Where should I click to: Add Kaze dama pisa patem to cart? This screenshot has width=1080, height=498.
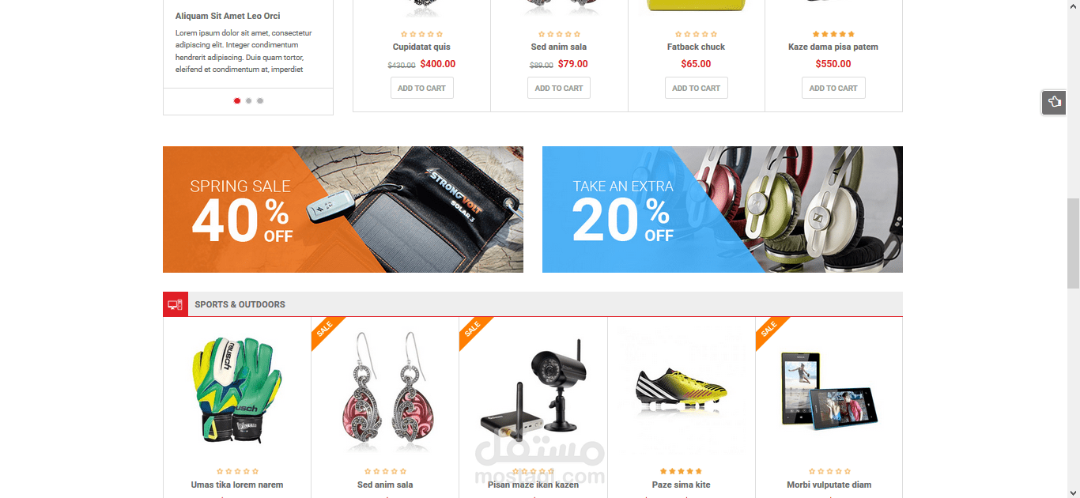pyautogui.click(x=833, y=88)
